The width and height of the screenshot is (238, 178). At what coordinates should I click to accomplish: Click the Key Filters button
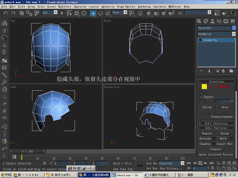coord(171,168)
